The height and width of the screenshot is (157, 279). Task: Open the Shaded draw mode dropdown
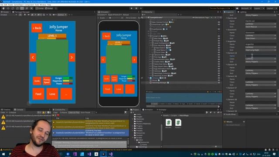[x=9, y=15]
